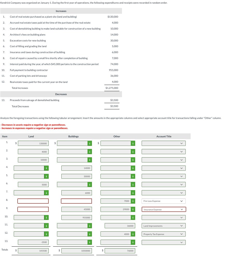Click info icon in Buildings field row 1
The height and width of the screenshot is (257, 231).
pyautogui.click(x=90, y=144)
